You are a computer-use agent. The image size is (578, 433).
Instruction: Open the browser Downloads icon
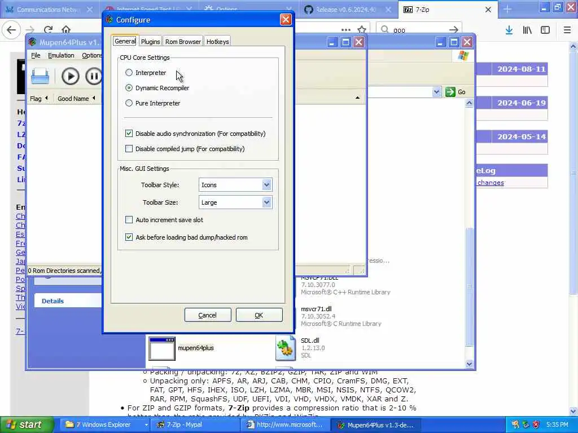coord(509,30)
